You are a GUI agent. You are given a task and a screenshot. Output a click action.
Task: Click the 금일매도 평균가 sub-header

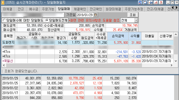click(x=61, y=38)
